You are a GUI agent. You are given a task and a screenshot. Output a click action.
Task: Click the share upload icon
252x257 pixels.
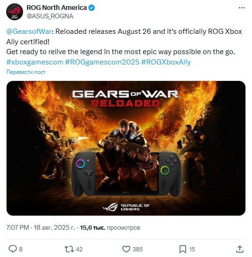[240, 249]
